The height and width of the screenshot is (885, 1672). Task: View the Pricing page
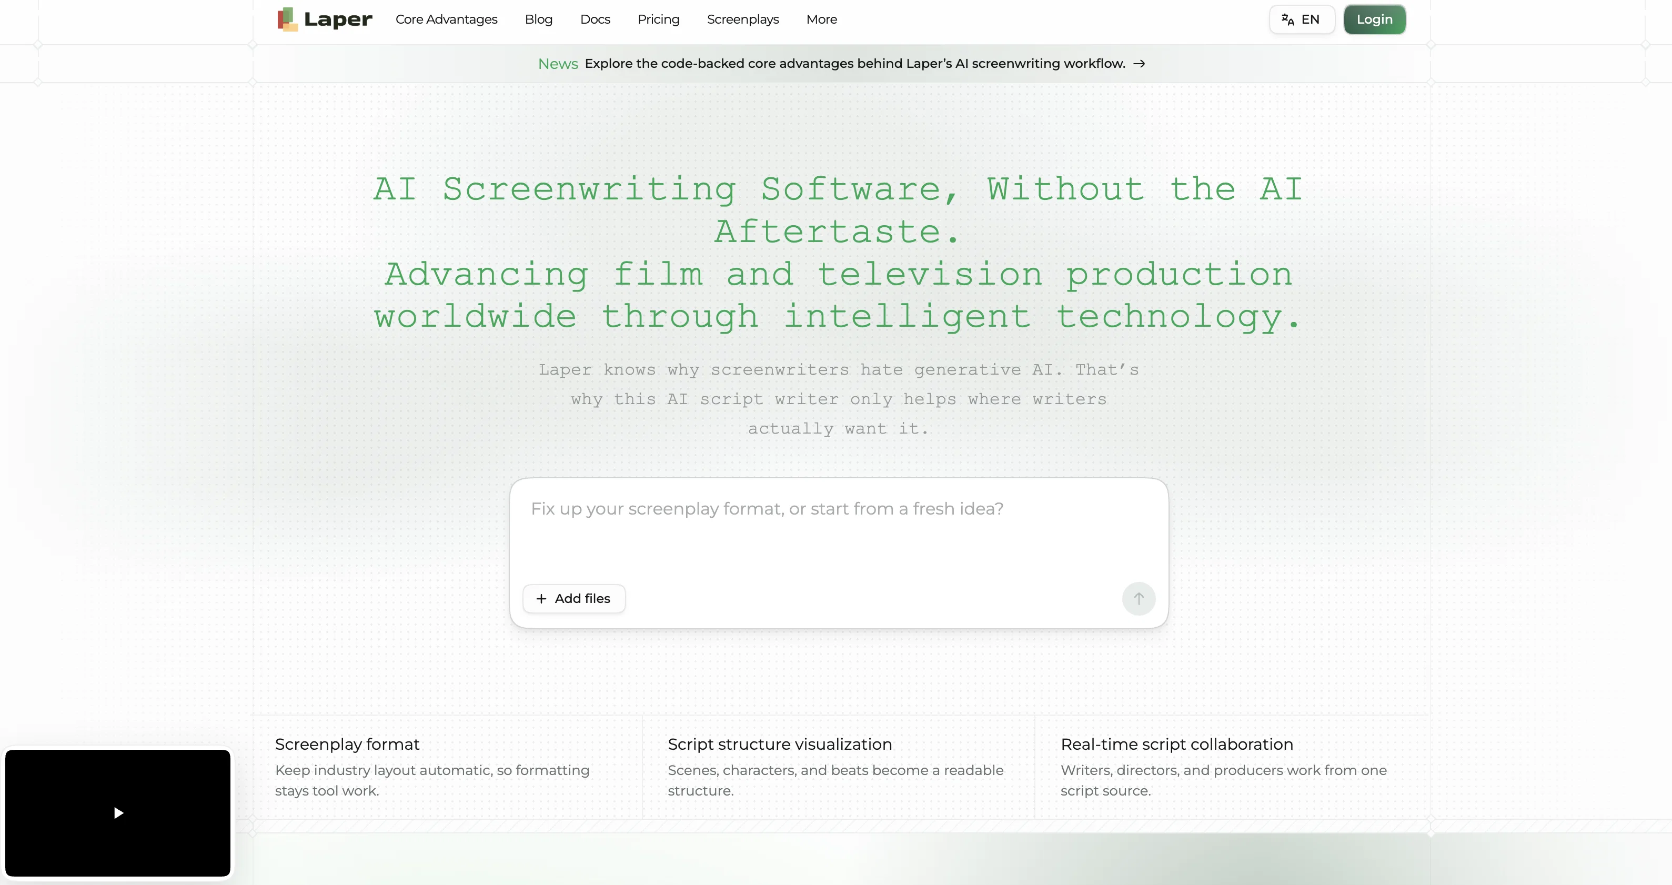pyautogui.click(x=659, y=19)
